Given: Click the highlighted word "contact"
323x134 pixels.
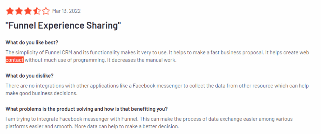Looking at the screenshot, I should click(x=15, y=60).
